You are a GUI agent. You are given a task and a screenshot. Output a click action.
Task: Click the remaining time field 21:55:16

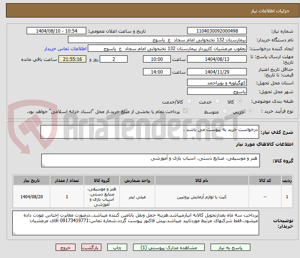tap(72, 59)
